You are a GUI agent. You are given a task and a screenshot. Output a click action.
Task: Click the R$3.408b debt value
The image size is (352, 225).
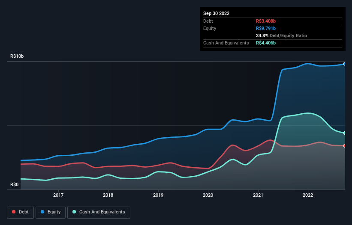(x=266, y=21)
